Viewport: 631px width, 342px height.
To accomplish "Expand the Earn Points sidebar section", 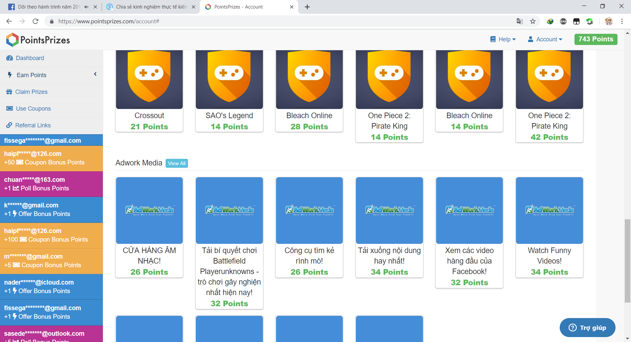I will (32, 75).
